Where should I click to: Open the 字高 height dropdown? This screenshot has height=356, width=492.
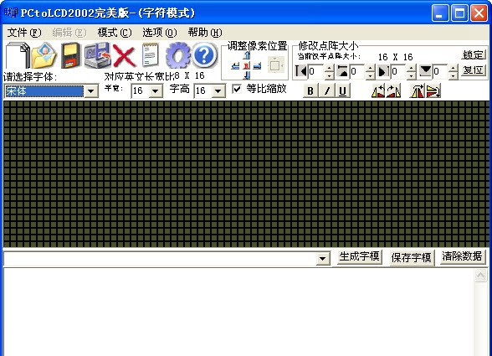218,91
